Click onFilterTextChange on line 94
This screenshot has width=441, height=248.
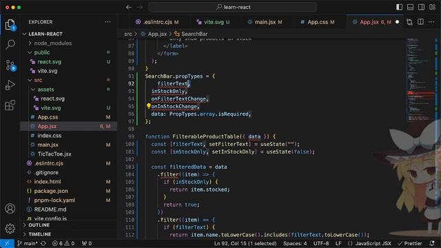point(178,99)
